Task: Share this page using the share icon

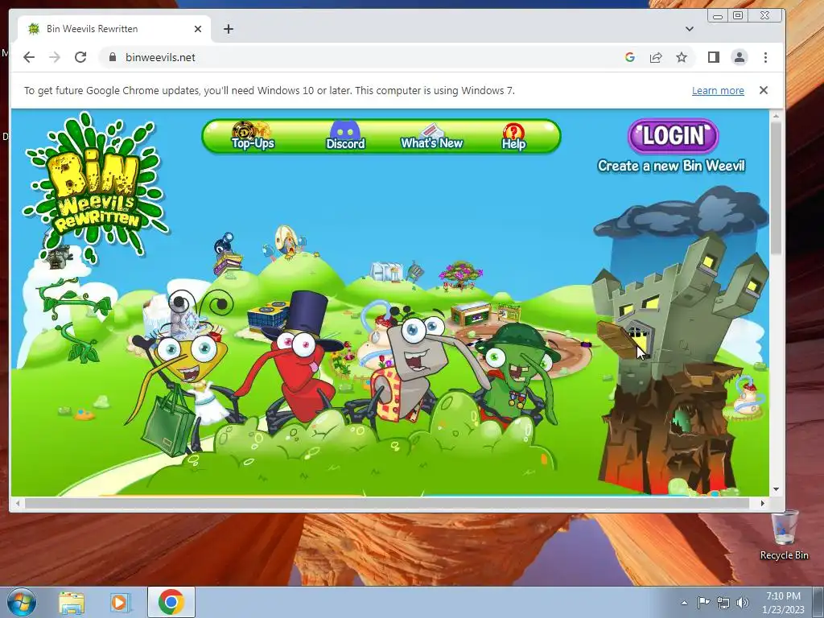Action: (656, 57)
